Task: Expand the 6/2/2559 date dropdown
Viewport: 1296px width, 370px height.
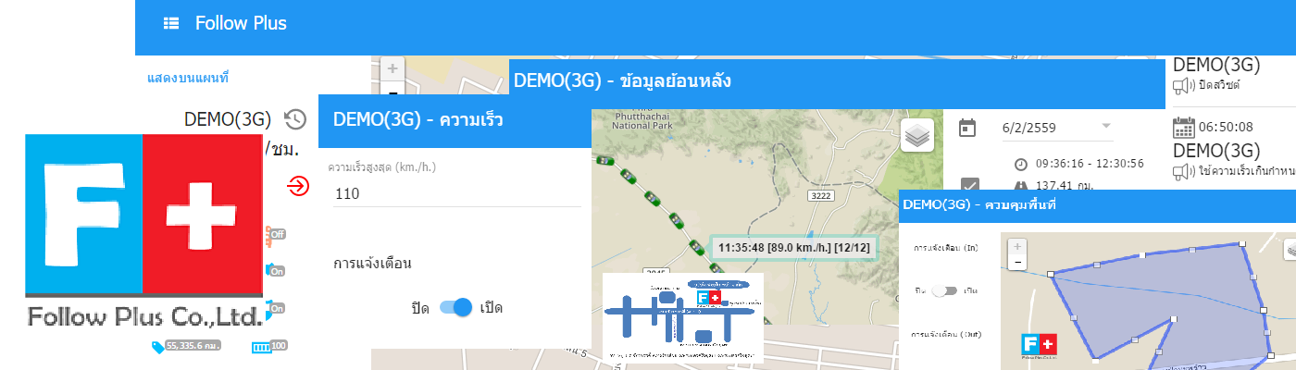Action: pos(1105,126)
